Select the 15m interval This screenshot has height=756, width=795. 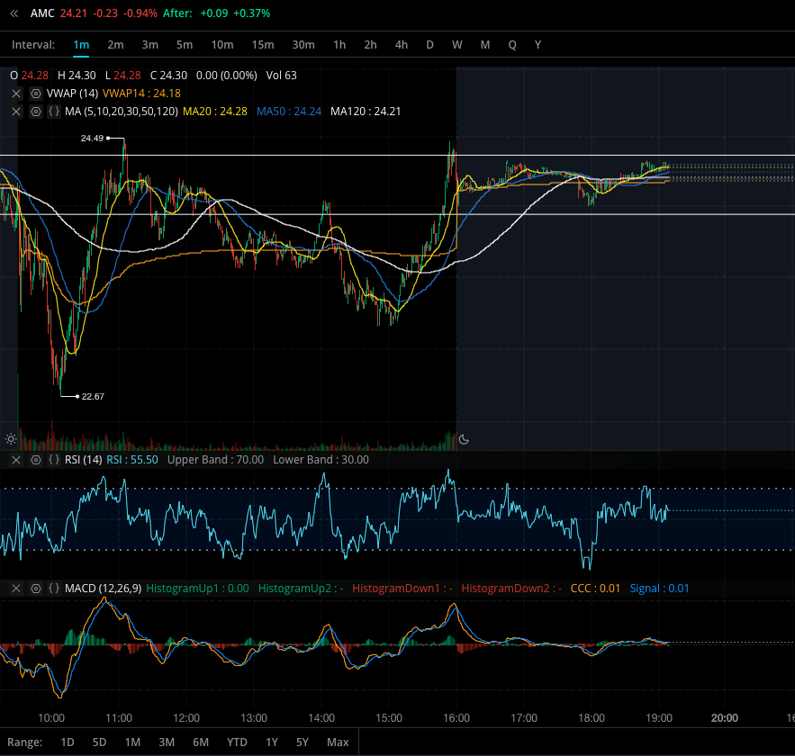coord(263,45)
